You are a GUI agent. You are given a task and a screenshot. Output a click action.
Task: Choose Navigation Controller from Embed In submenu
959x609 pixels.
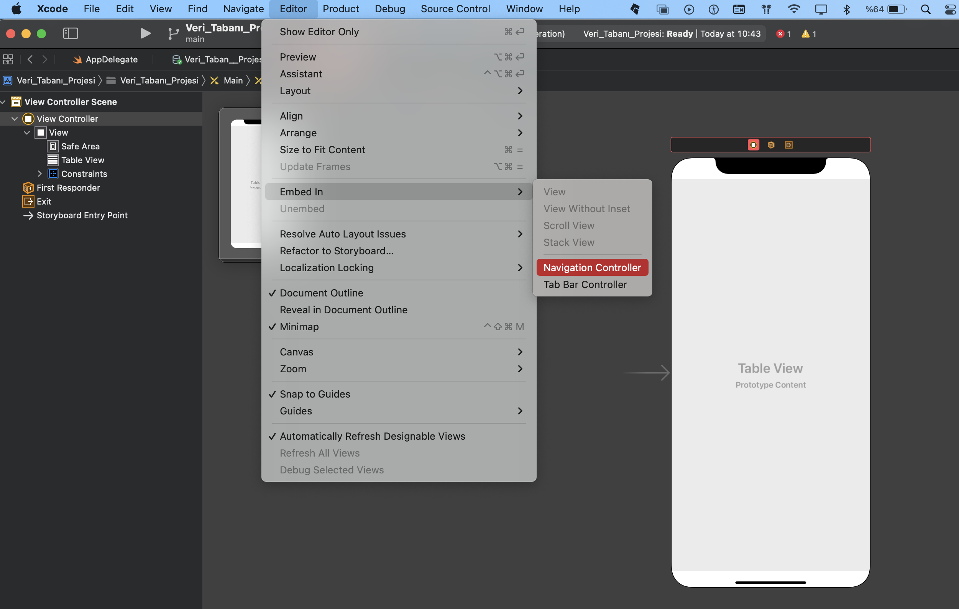tap(592, 267)
